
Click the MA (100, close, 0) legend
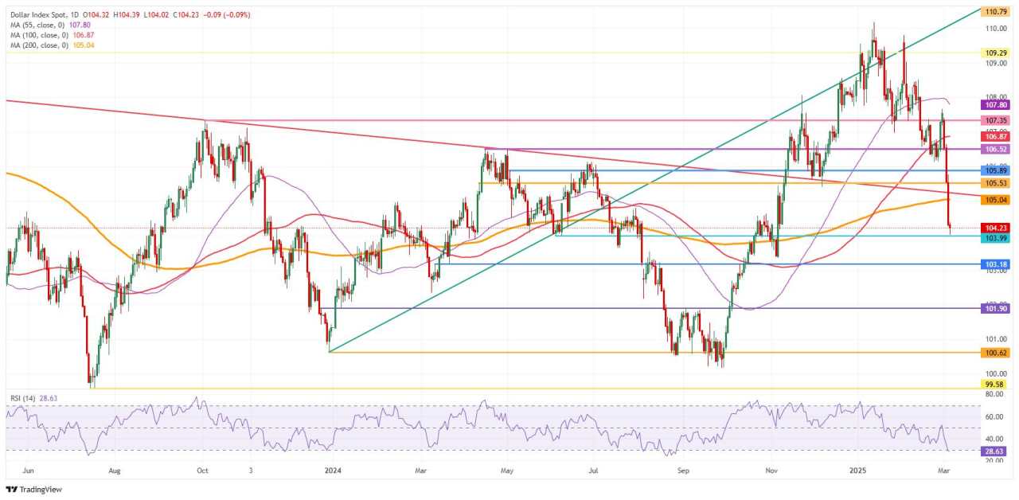click(41, 35)
